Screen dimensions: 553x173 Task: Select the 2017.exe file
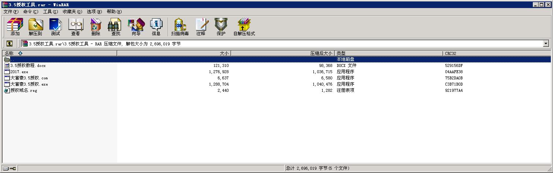(x=19, y=72)
